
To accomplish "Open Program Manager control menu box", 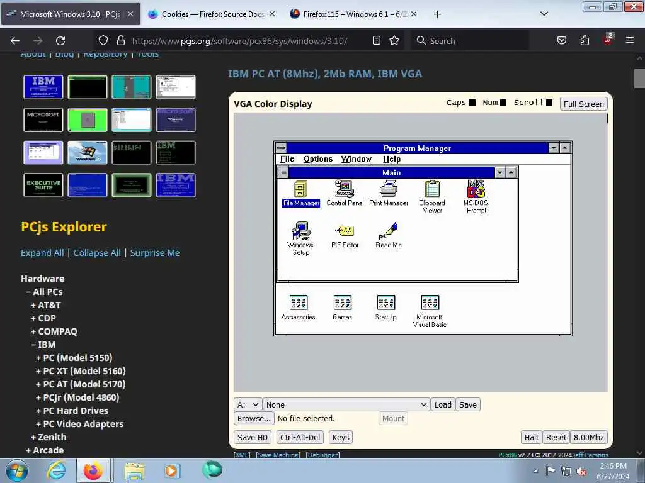I will [x=281, y=148].
